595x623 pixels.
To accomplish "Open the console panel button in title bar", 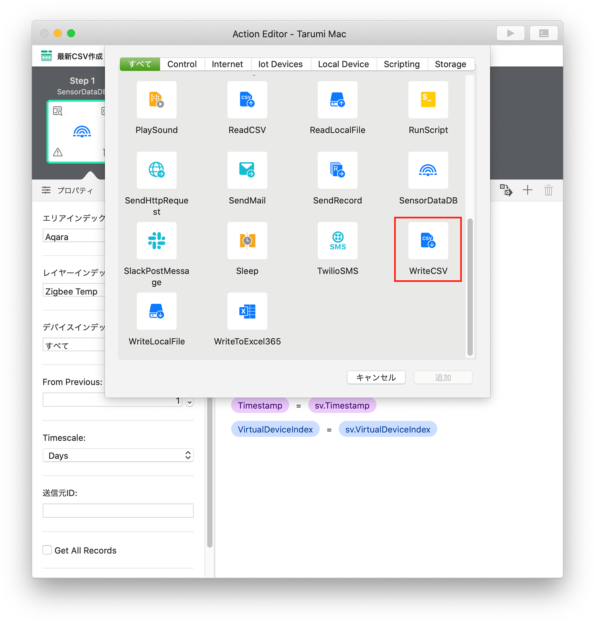I will (x=543, y=33).
